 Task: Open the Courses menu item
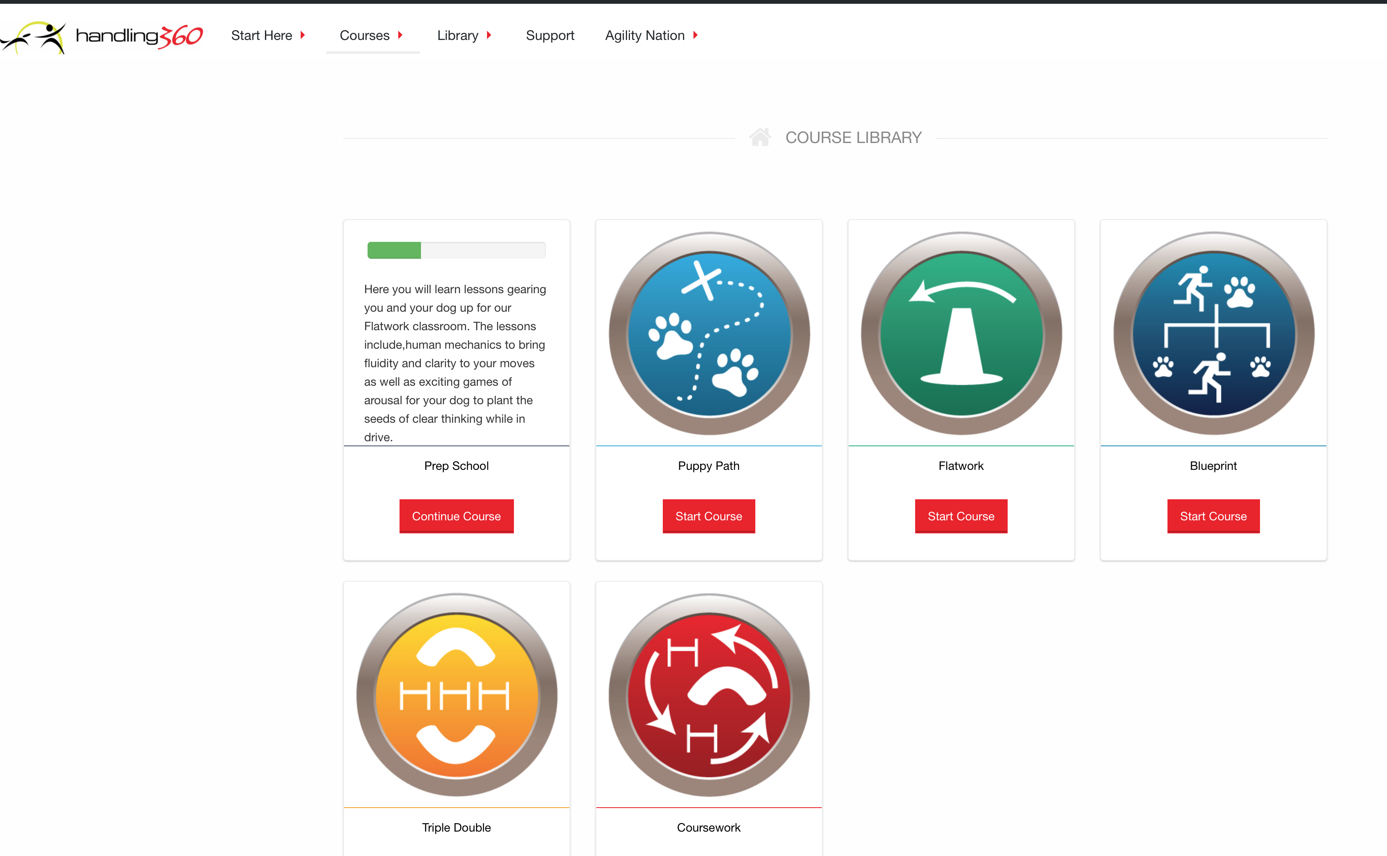click(x=365, y=36)
